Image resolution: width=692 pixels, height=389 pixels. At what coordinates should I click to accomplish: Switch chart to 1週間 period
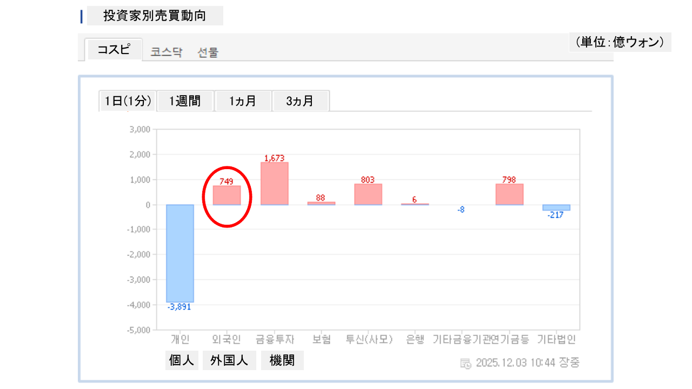[x=185, y=101]
